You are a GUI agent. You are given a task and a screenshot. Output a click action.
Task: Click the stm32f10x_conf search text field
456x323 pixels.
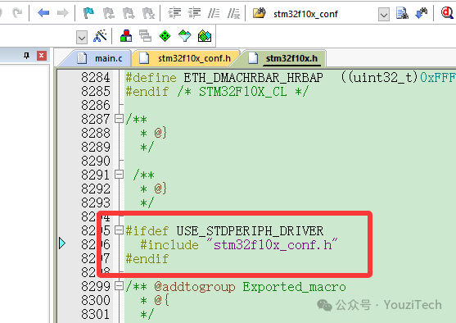coord(324,14)
